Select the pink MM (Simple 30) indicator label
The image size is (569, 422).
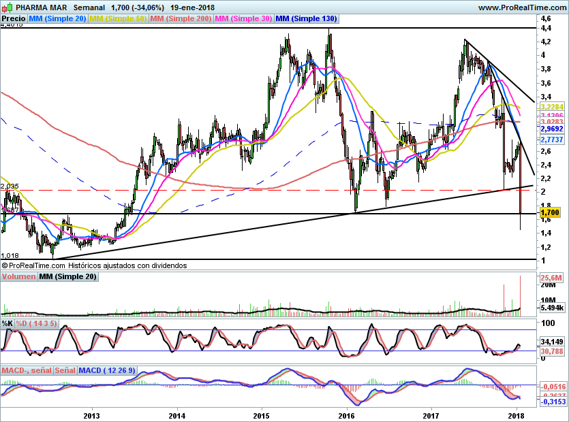(x=243, y=19)
